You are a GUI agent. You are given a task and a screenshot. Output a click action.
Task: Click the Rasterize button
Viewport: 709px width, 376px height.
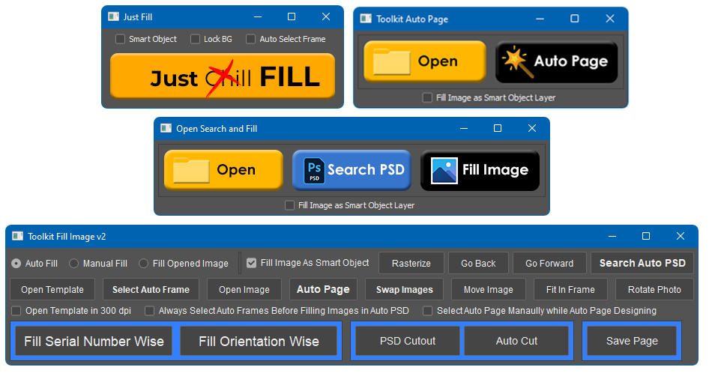pos(411,264)
